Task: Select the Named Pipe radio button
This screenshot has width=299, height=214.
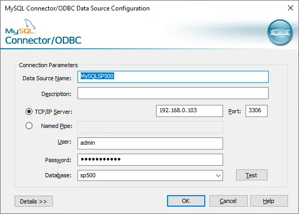Action: pyautogui.click(x=29, y=126)
